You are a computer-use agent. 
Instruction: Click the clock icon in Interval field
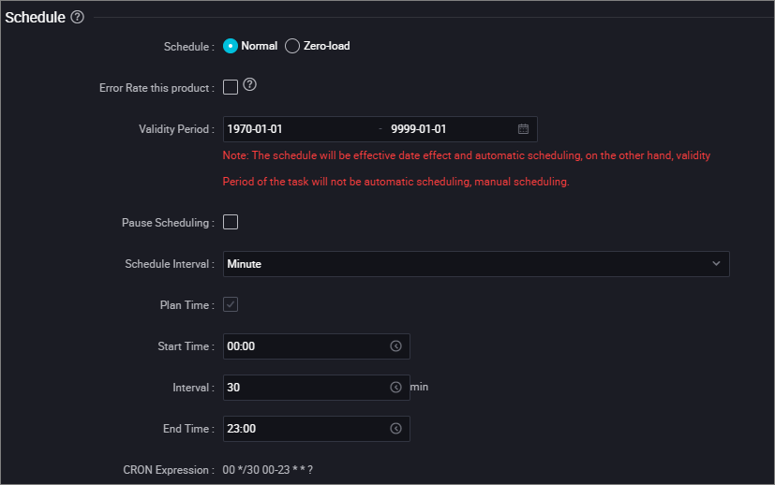pos(395,388)
